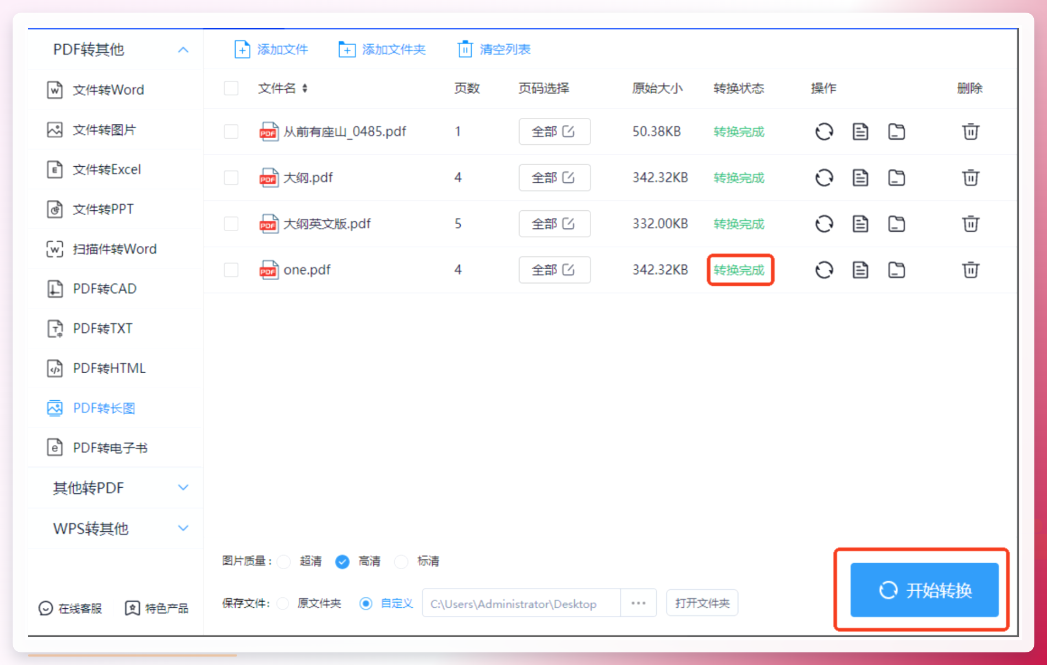
Task: Click the 开始转换 button
Action: click(924, 590)
